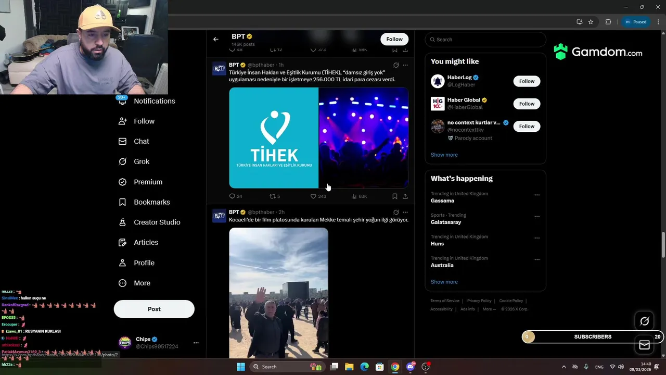Open BPT avatar on the Kocaeli post
666x375 pixels.
(219, 216)
